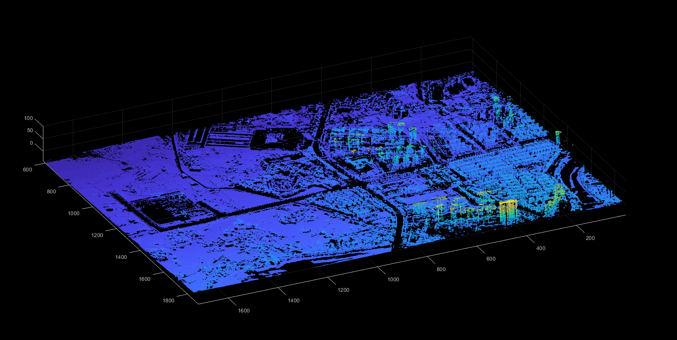Click the 800 label on the bottom-right axis
This screenshot has width=677, height=340.
[x=441, y=269]
